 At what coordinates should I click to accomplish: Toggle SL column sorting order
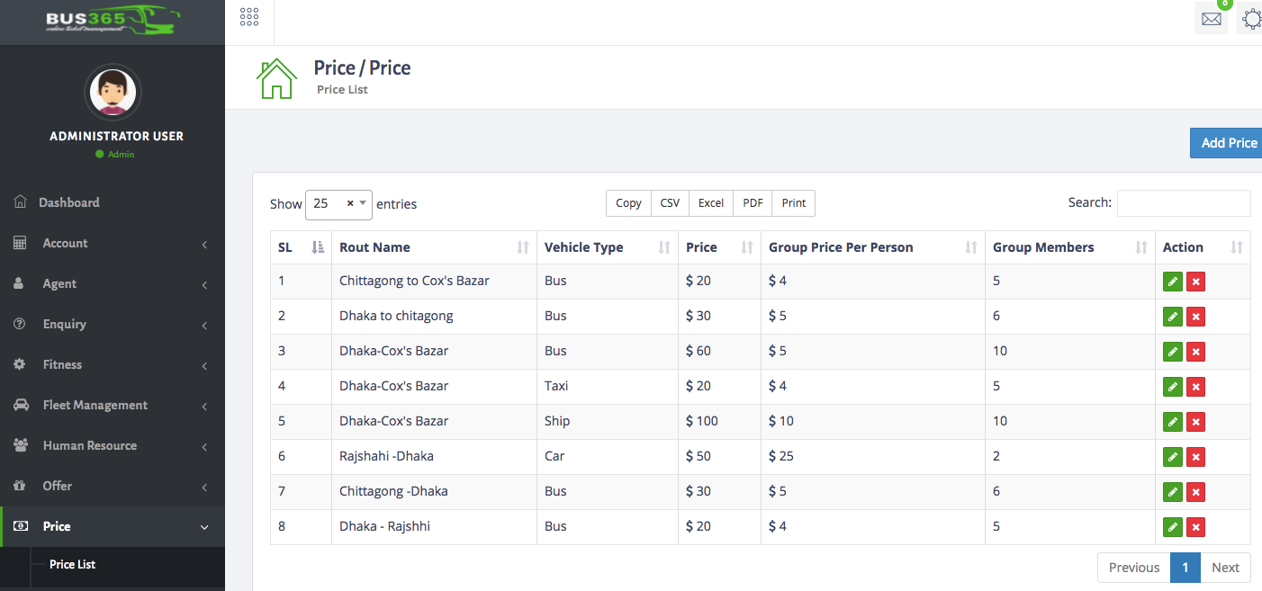click(320, 246)
